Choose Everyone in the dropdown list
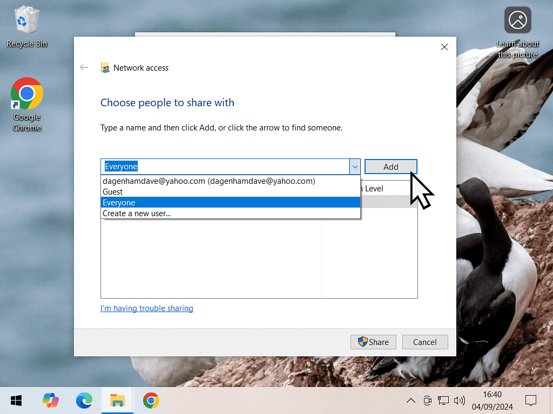The width and height of the screenshot is (553, 414). click(x=119, y=203)
